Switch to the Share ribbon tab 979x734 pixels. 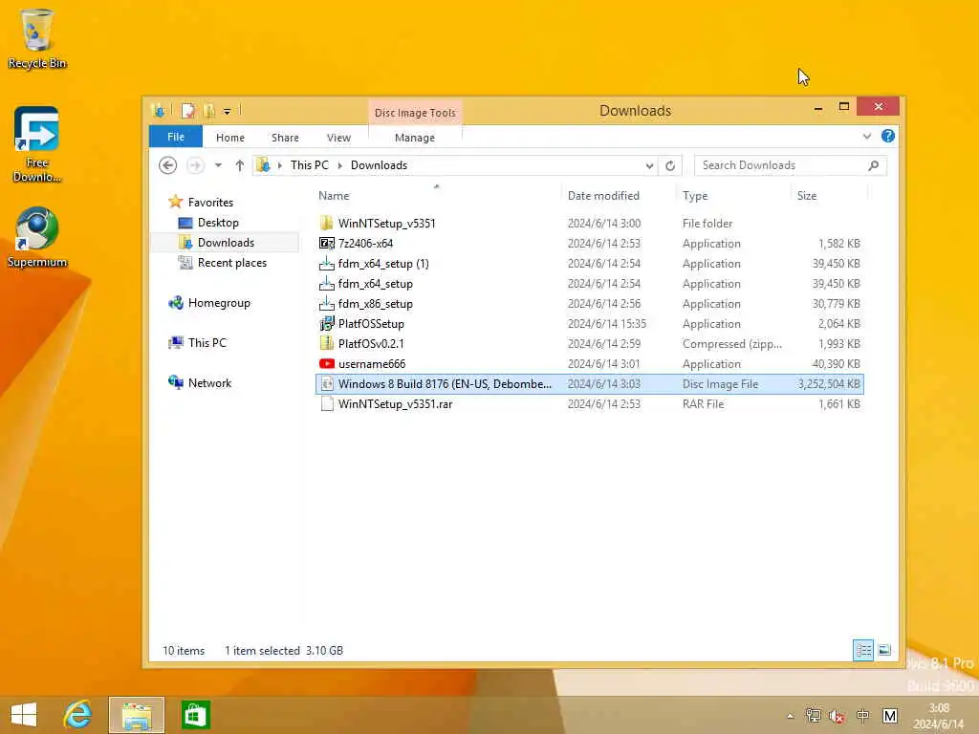285,138
